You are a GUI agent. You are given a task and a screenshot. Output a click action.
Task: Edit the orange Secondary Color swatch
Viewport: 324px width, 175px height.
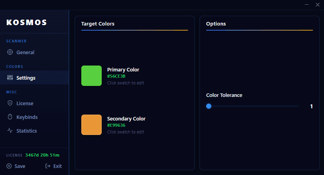(x=92, y=125)
